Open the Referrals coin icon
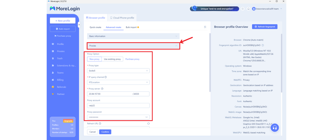 click(53, 87)
